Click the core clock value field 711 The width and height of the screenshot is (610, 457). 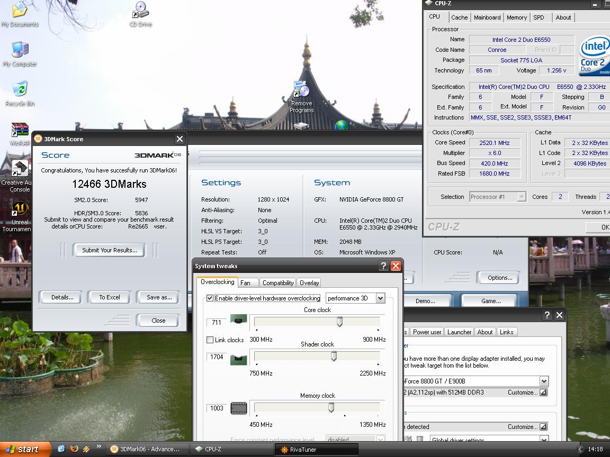pos(216,322)
